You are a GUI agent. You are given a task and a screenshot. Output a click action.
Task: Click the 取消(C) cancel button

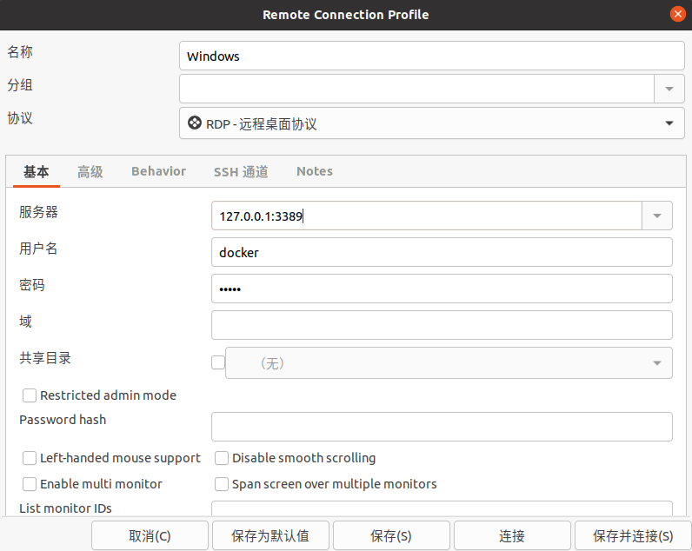(x=150, y=535)
